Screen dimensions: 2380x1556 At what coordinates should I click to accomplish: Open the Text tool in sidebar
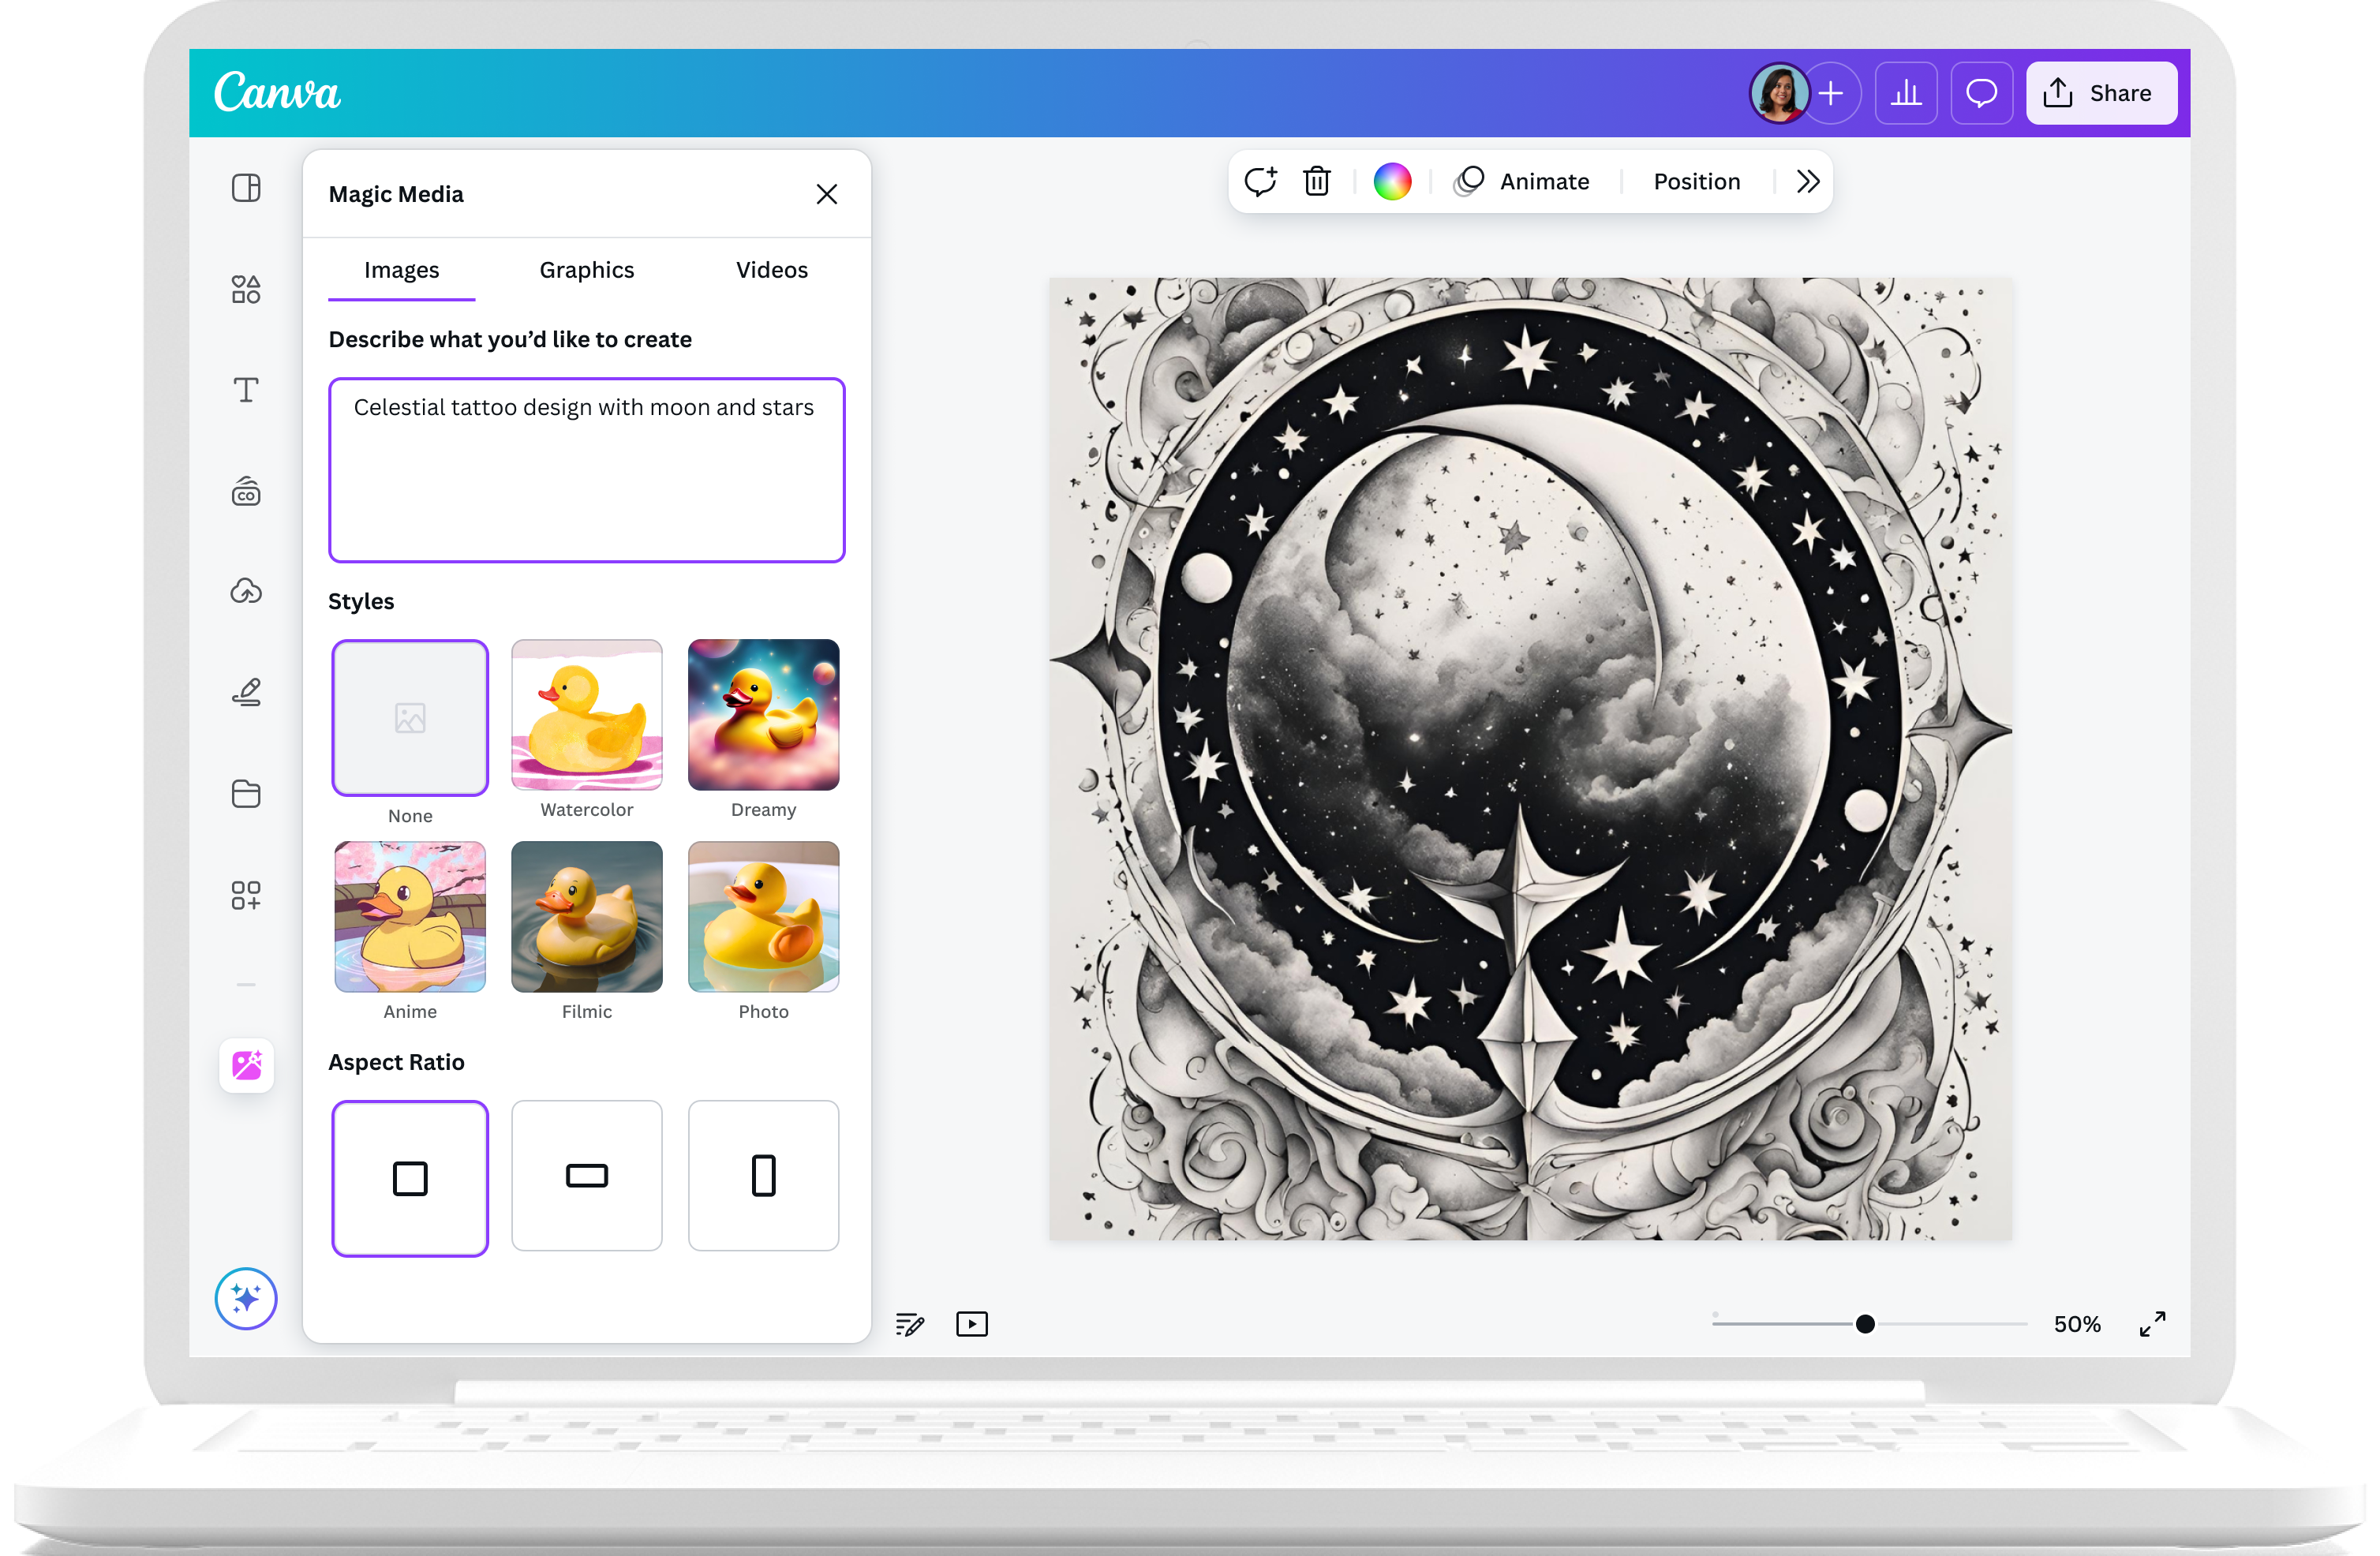point(246,390)
